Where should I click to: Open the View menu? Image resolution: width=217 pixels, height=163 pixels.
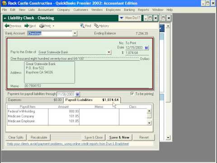(x=22, y=10)
